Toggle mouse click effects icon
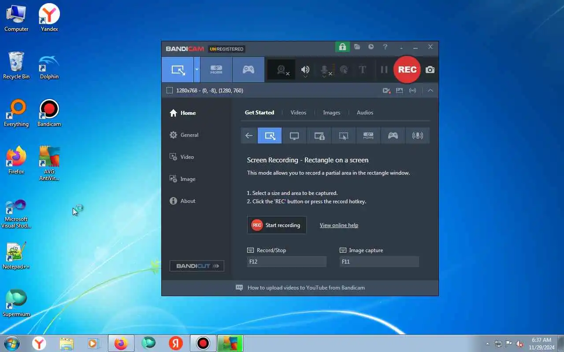Screen dimensions: 564x352 tap(344, 70)
